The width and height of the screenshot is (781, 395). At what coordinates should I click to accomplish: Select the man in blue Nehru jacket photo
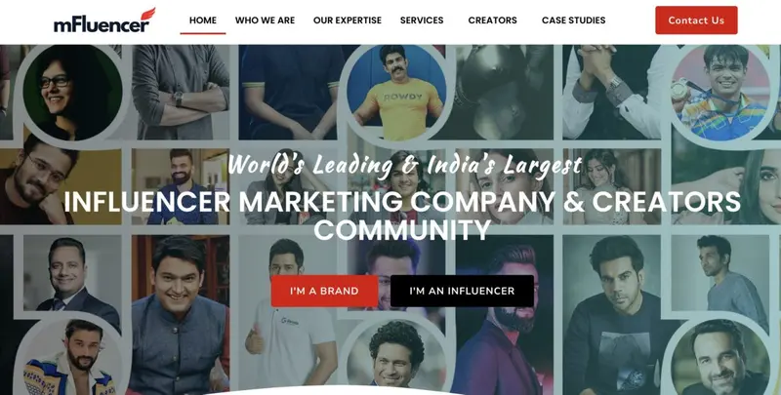[x=181, y=314]
